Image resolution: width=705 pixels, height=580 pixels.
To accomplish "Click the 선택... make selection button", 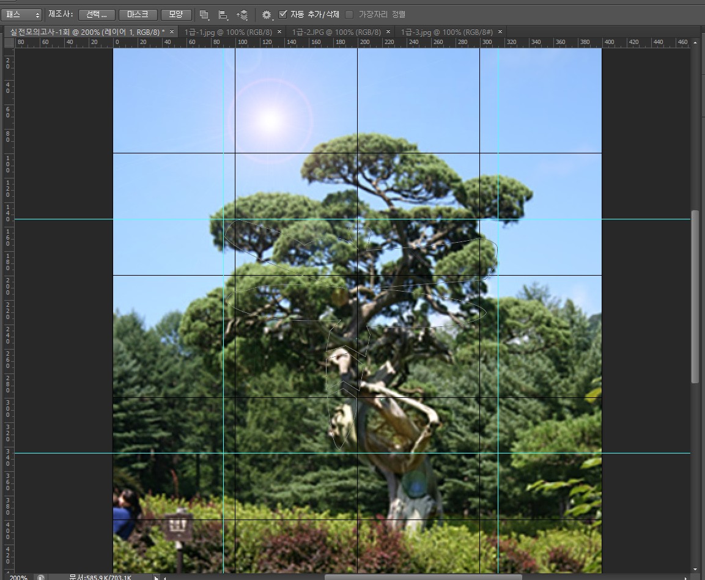I will point(97,14).
